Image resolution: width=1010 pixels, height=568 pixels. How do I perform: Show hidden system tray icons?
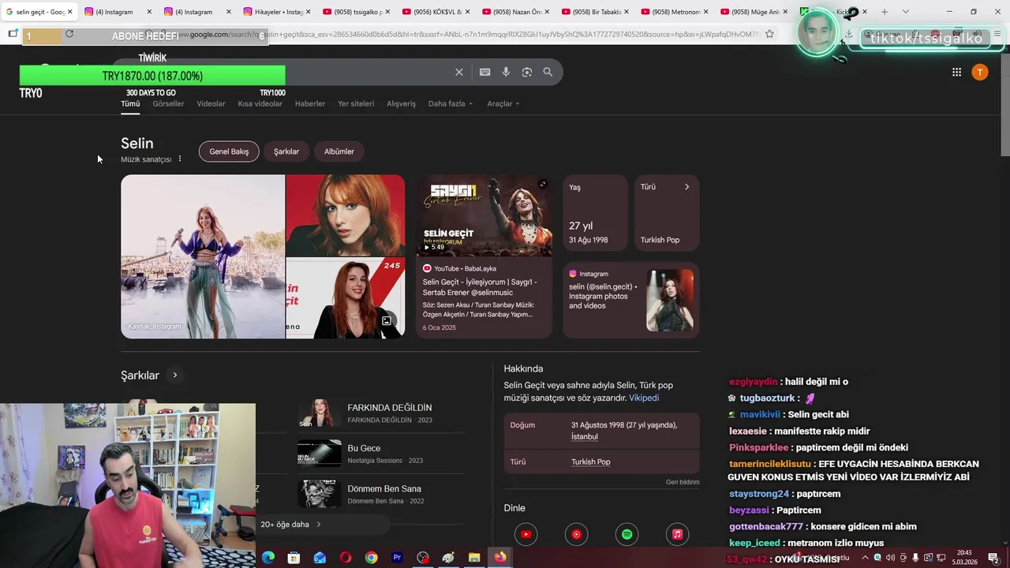[x=865, y=558]
